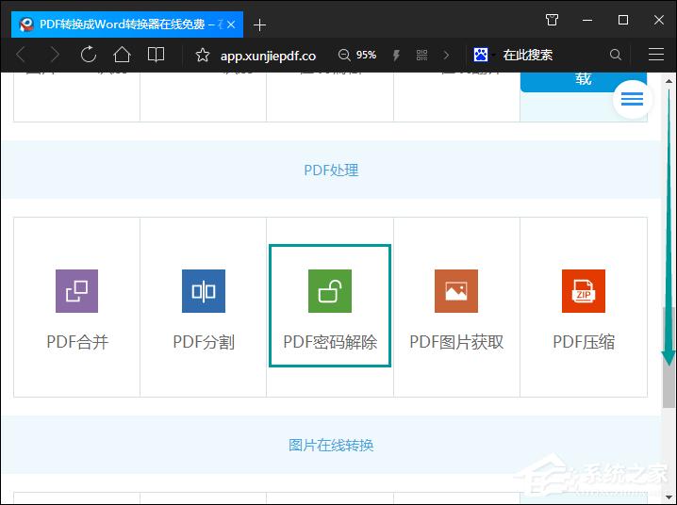This screenshot has width=677, height=505.
Task: Click the PDF压缩 label text
Action: (584, 342)
